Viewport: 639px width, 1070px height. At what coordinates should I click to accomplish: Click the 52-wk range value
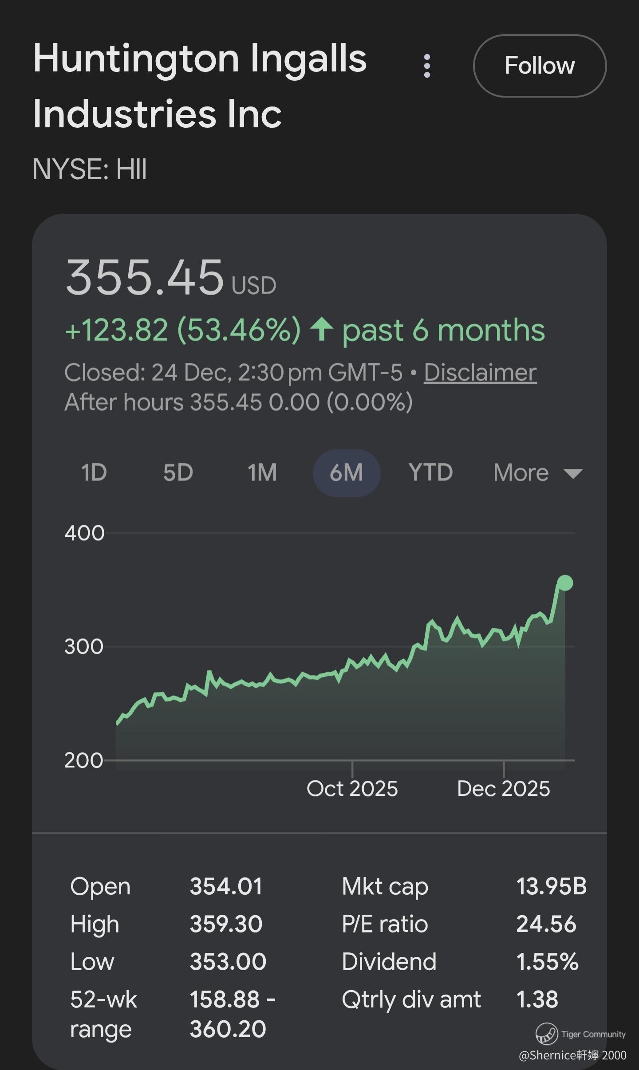coord(233,1014)
